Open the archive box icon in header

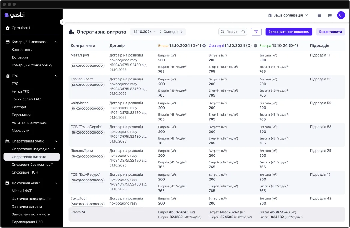click(319, 15)
